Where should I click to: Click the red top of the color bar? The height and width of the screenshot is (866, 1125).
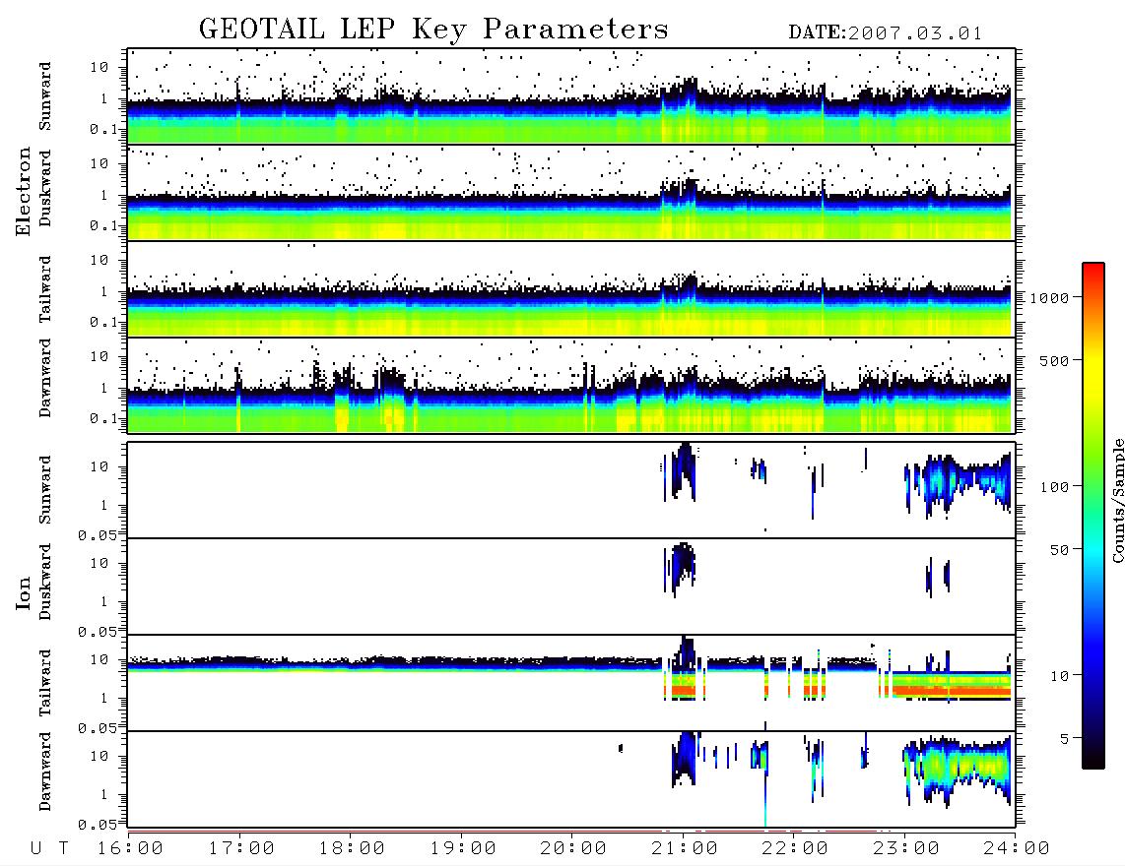point(1093,273)
